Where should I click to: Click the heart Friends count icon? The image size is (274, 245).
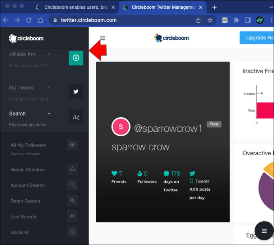(x=114, y=174)
